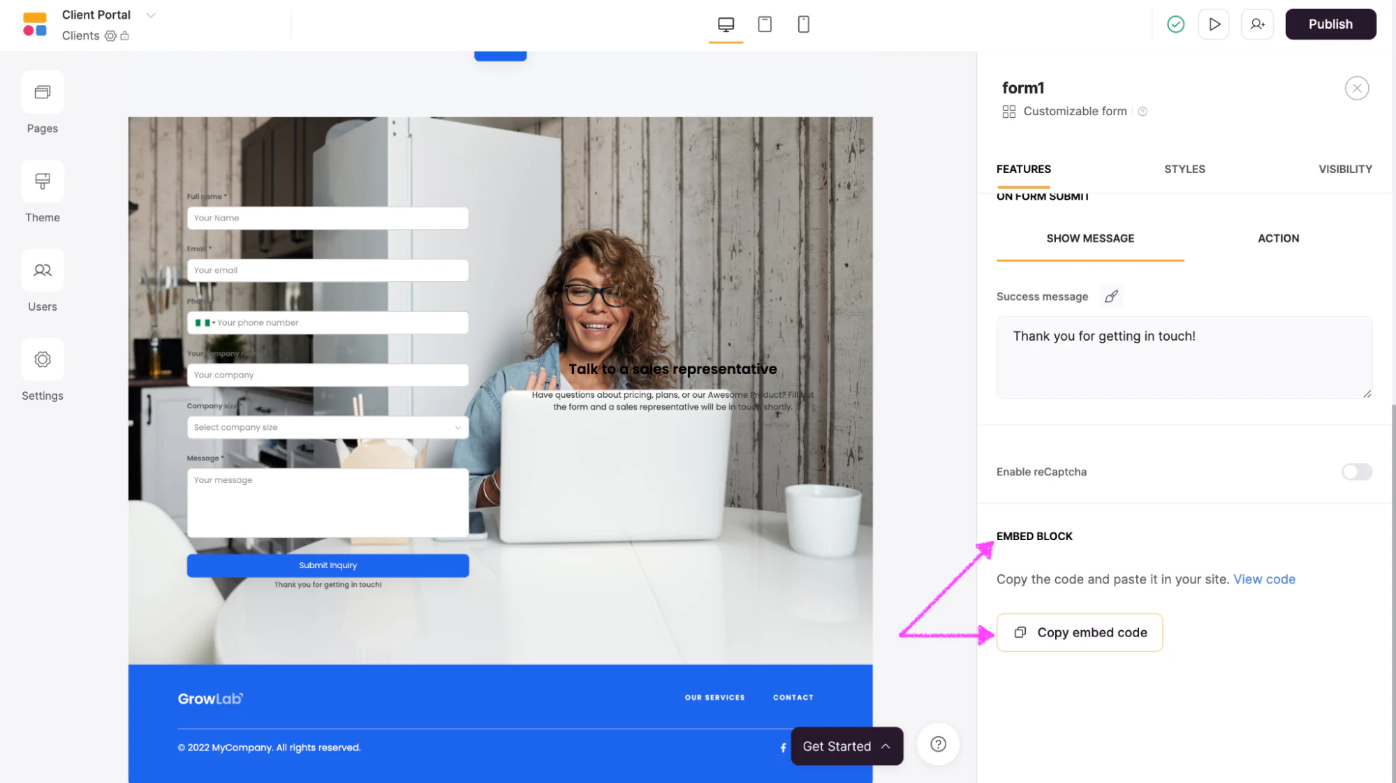Expand the Client Portal app dropdown
Image resolution: width=1396 pixels, height=783 pixels.
(151, 15)
